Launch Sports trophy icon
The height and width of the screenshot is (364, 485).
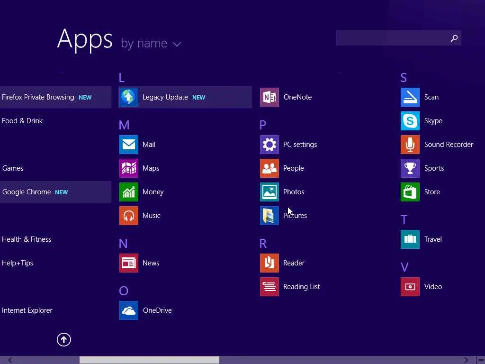click(x=410, y=168)
